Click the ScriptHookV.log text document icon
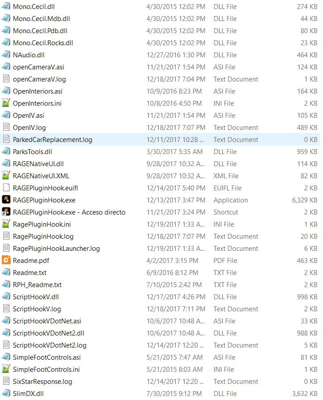The image size is (323, 400). 6,309
